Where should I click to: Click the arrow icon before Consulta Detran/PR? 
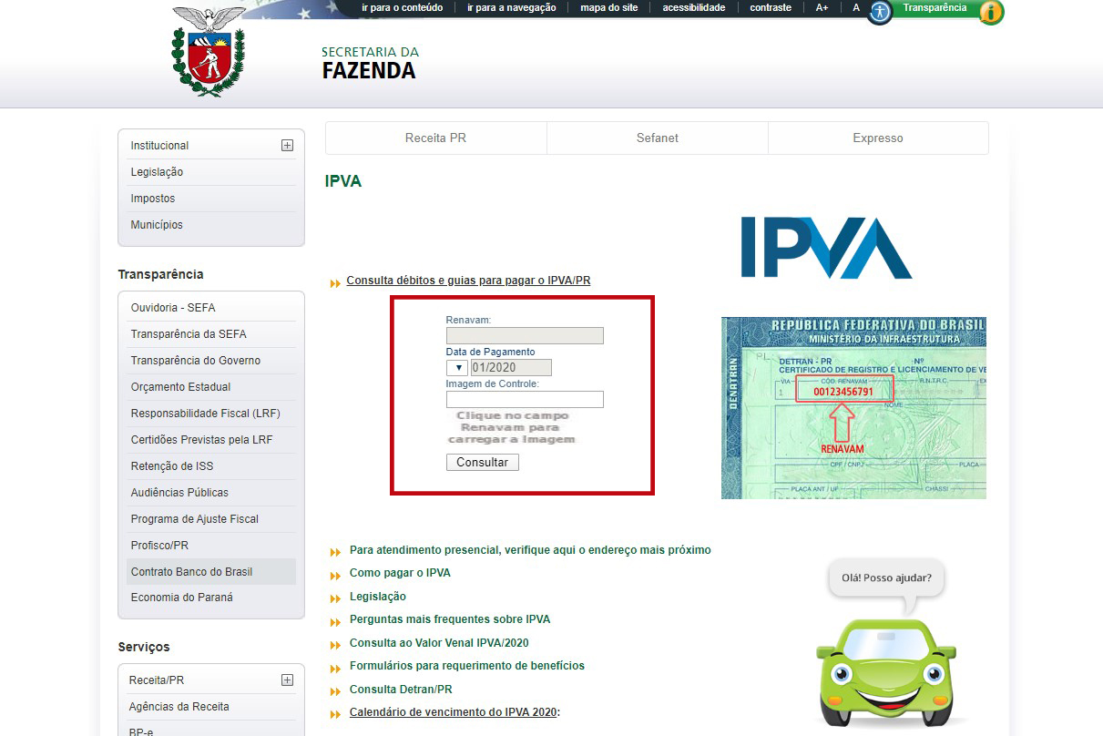pos(335,690)
